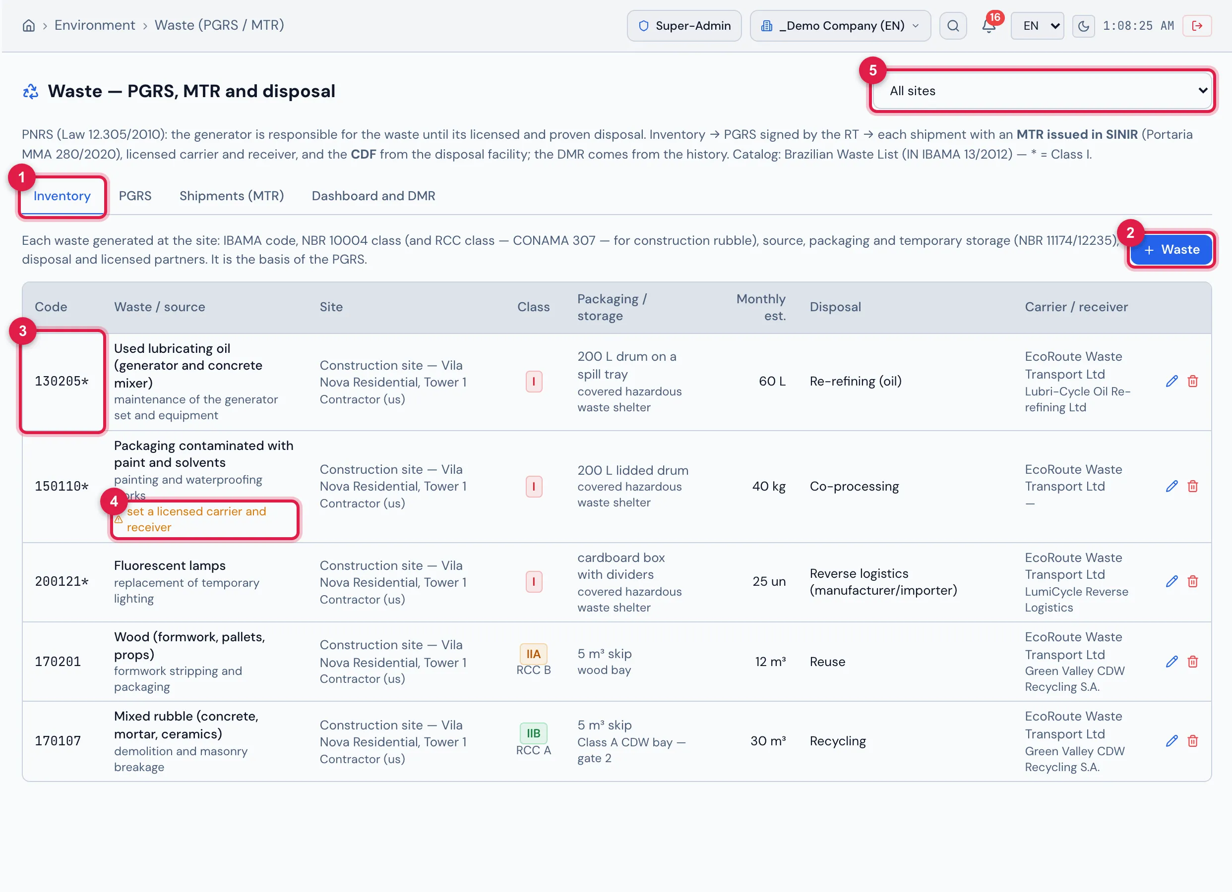
Task: Edit the Wood formwork row
Action: pos(1171,661)
